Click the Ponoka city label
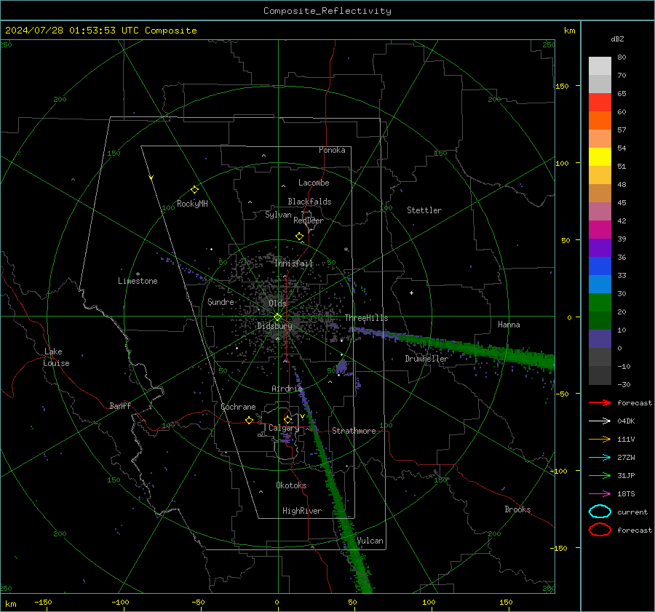The width and height of the screenshot is (655, 612). pos(332,150)
